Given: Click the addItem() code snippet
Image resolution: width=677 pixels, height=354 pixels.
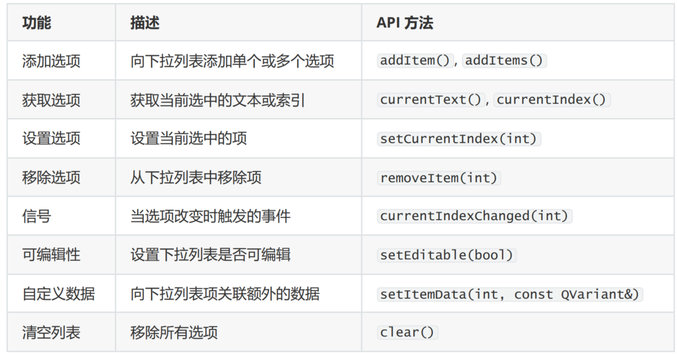Looking at the screenshot, I should pos(416,61).
